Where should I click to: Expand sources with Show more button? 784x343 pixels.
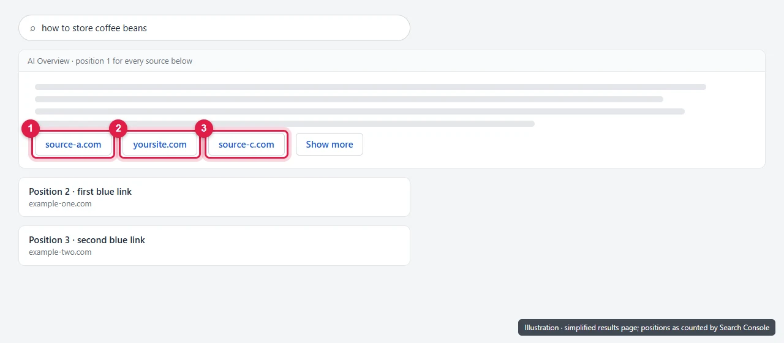330,145
